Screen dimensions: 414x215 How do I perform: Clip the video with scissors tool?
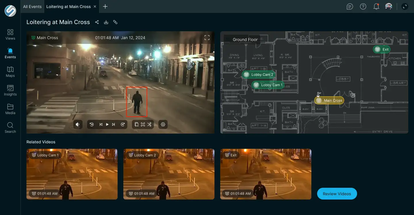pos(149,124)
